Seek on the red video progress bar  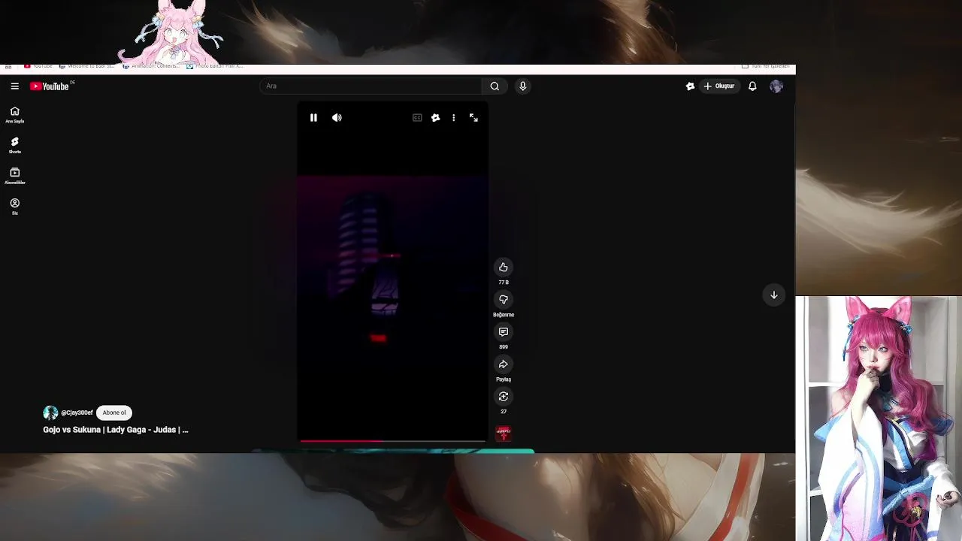point(393,441)
